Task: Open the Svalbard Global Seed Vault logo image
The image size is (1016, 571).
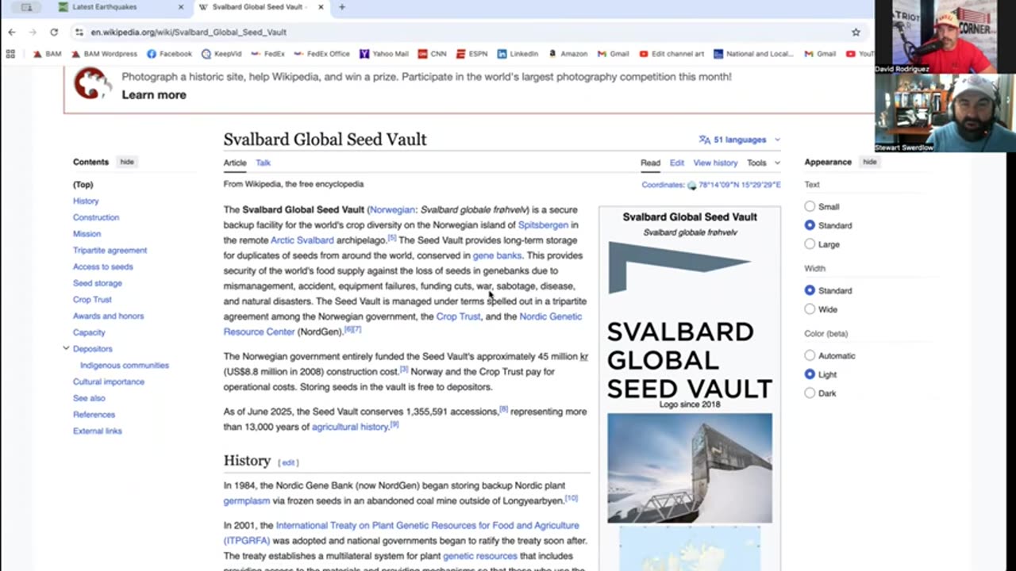Action: [690, 319]
